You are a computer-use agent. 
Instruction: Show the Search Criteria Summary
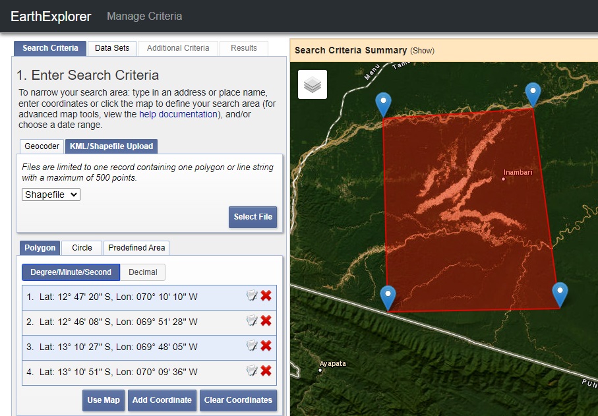tap(422, 51)
